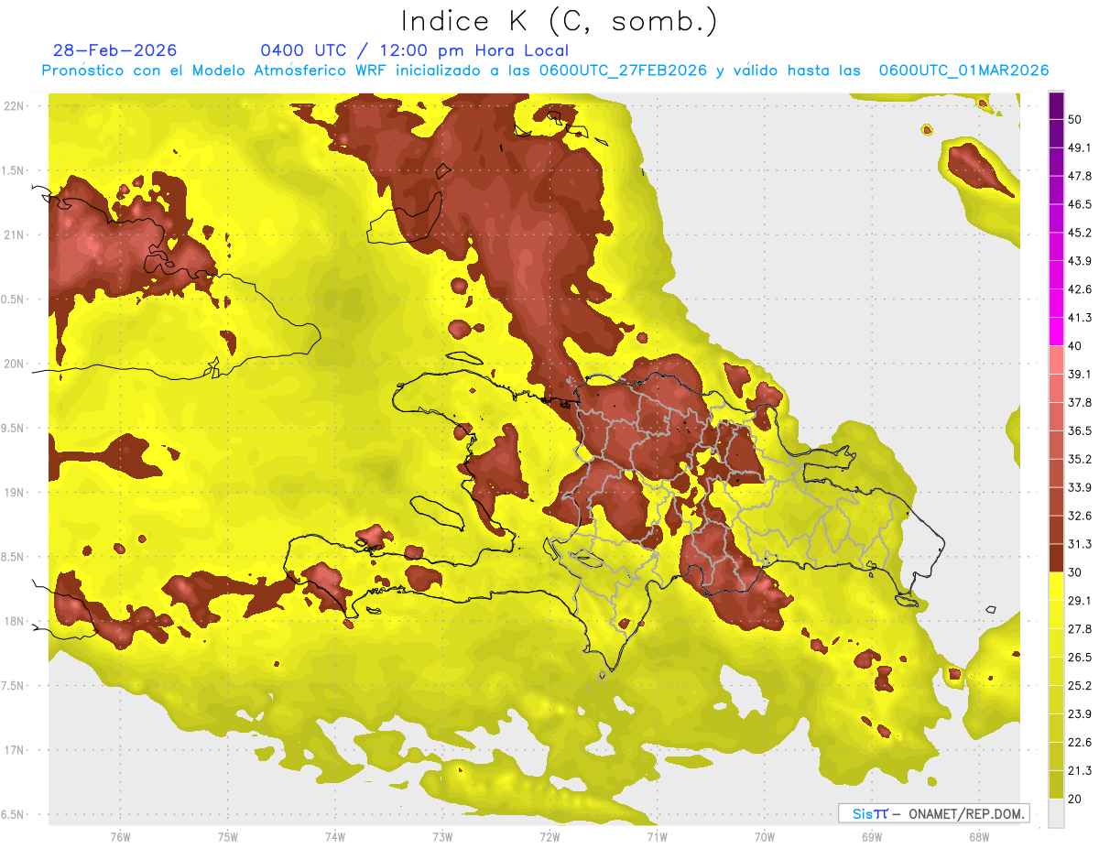Click the colorbar value '32.6'

click(x=1080, y=516)
